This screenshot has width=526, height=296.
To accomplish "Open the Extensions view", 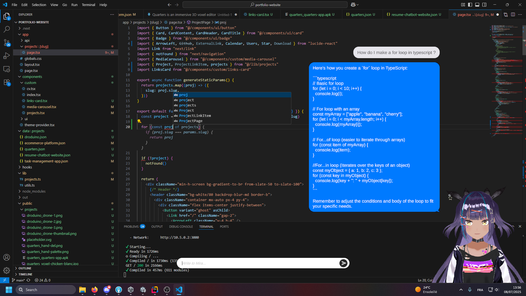I will [7, 82].
